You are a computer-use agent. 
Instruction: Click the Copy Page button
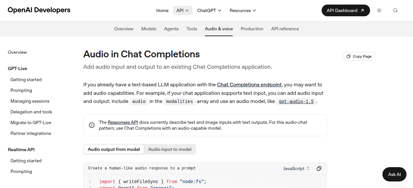359,56
